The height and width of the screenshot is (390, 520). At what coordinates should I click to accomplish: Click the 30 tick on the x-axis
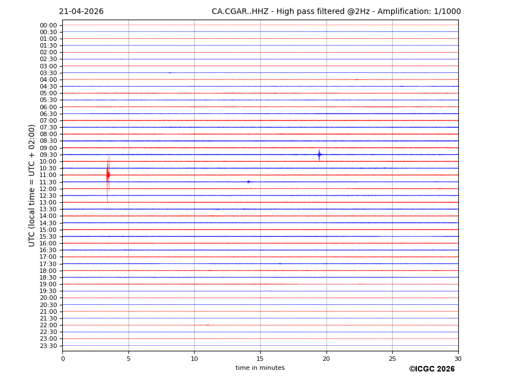[458, 359]
